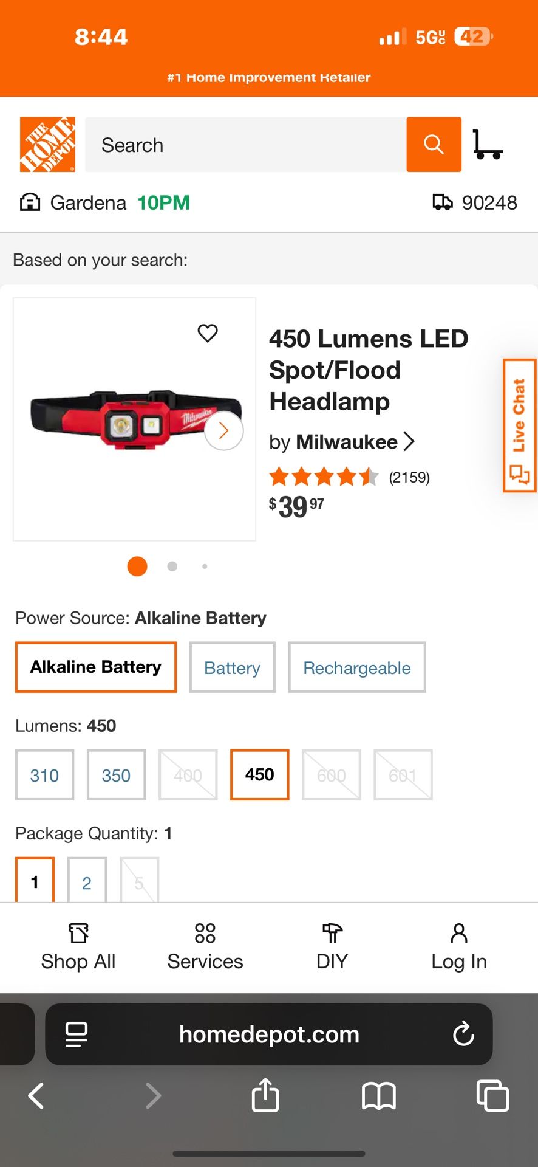This screenshot has height=1167, width=538.
Task: Choose the Battery power source option
Action: 232,667
